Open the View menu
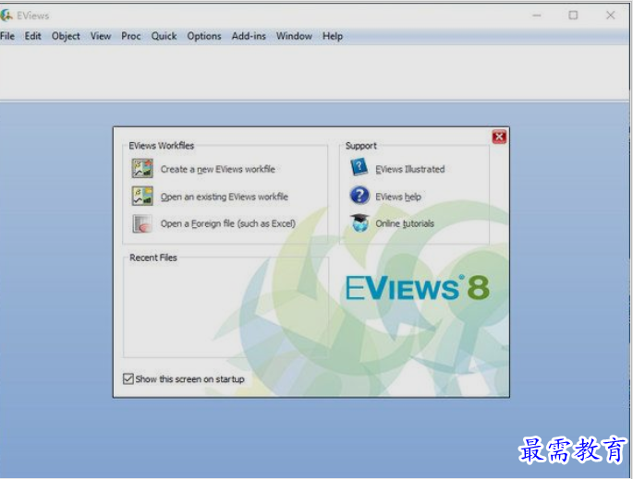Viewport: 633px width, 479px height. (x=101, y=36)
